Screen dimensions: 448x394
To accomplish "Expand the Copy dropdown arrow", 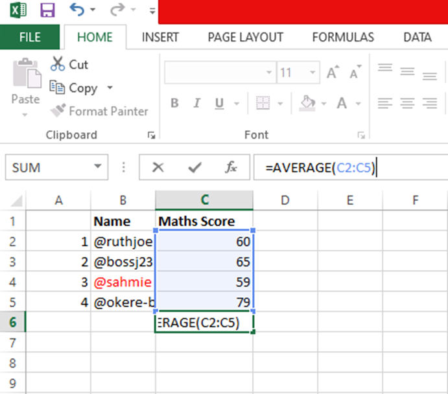I will pyautogui.click(x=110, y=87).
